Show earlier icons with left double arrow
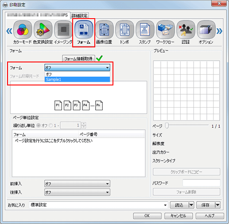 tap(9, 31)
